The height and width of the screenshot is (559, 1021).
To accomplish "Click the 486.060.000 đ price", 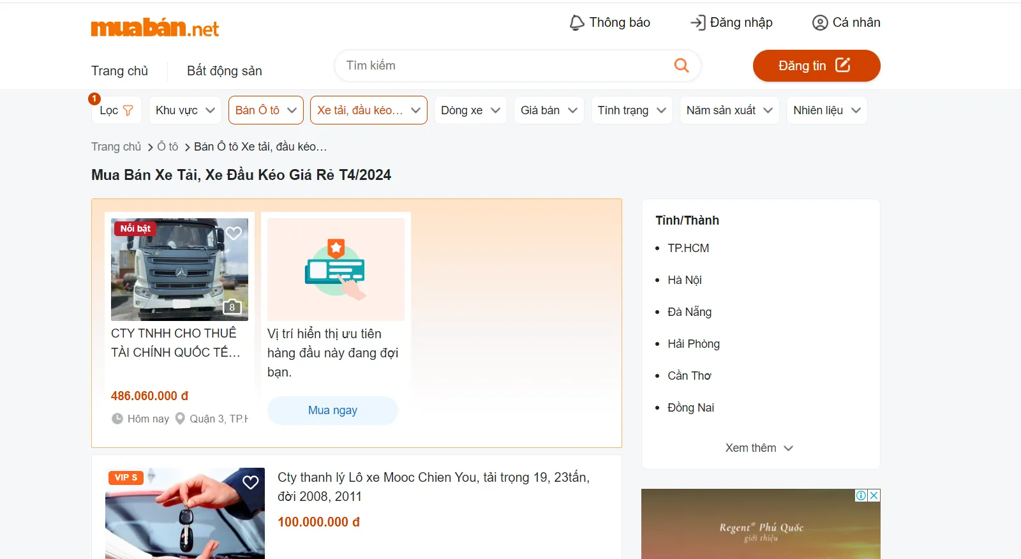I will [x=149, y=396].
